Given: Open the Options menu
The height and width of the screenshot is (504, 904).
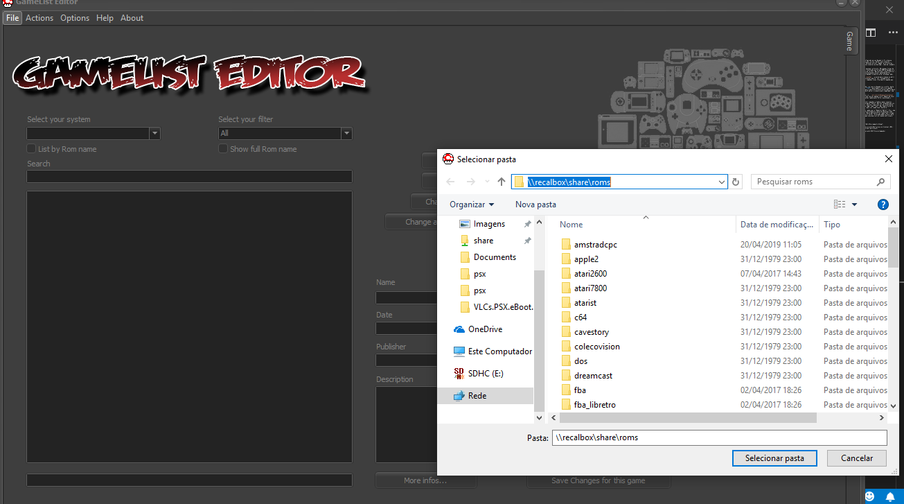Looking at the screenshot, I should point(75,18).
